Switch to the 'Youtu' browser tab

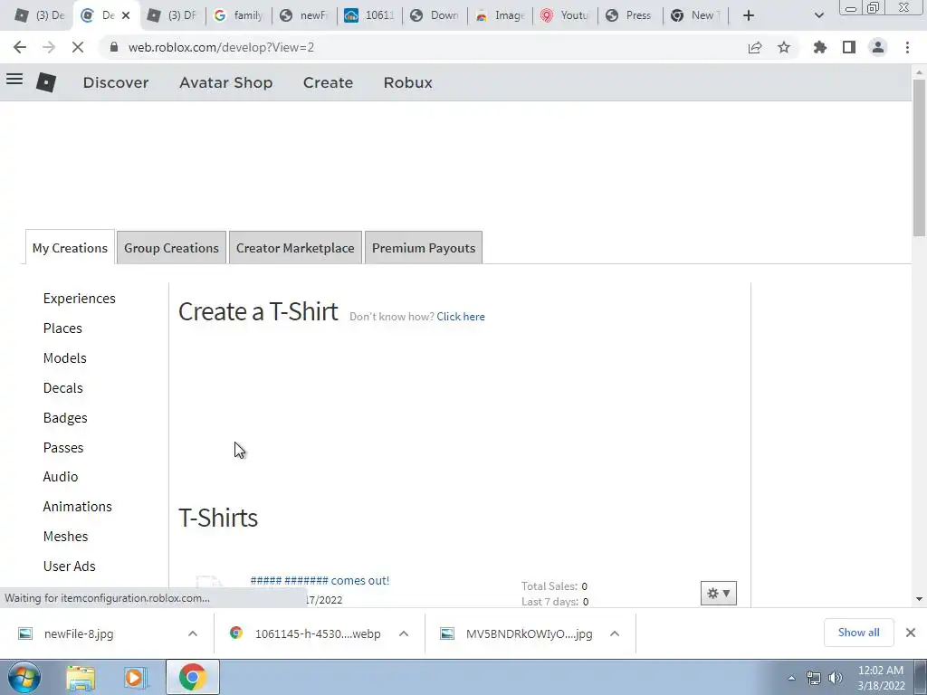(x=565, y=15)
